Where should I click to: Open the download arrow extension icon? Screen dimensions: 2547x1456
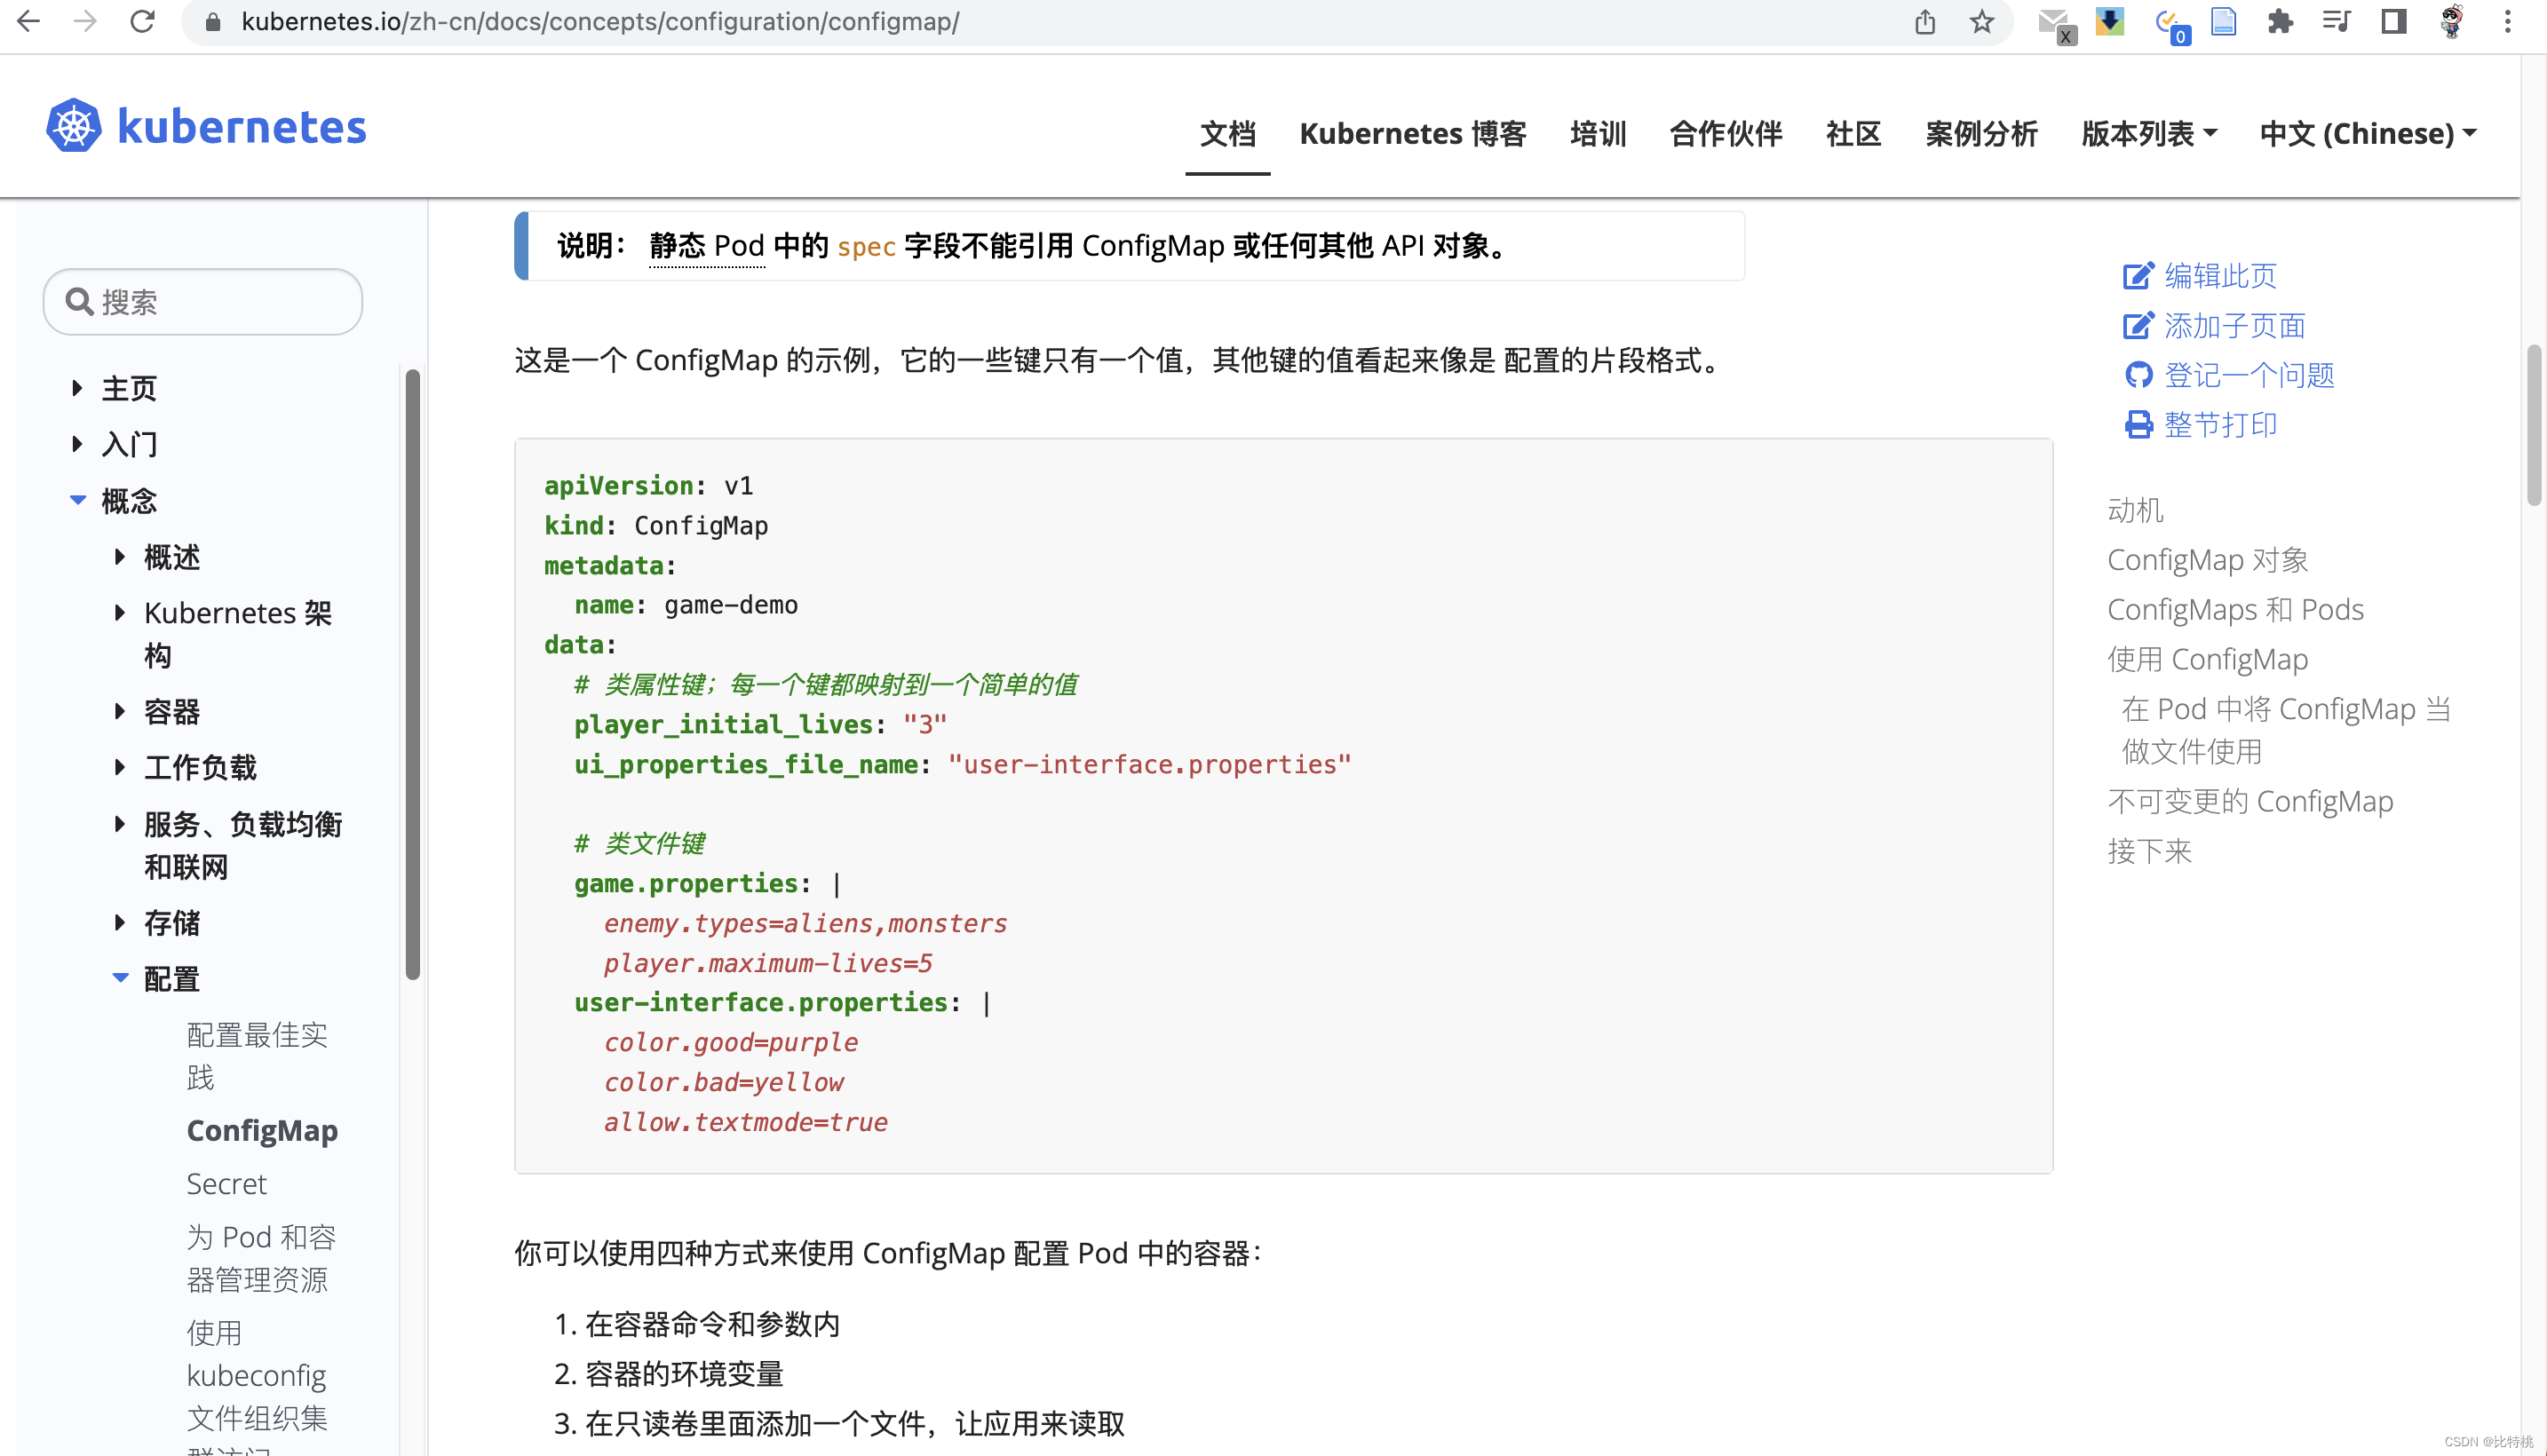point(2110,21)
